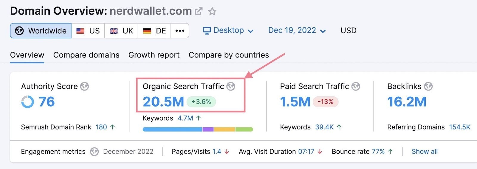This screenshot has width=477, height=169.
Task: Open organic keywords value 4.7M
Action: tap(185, 118)
